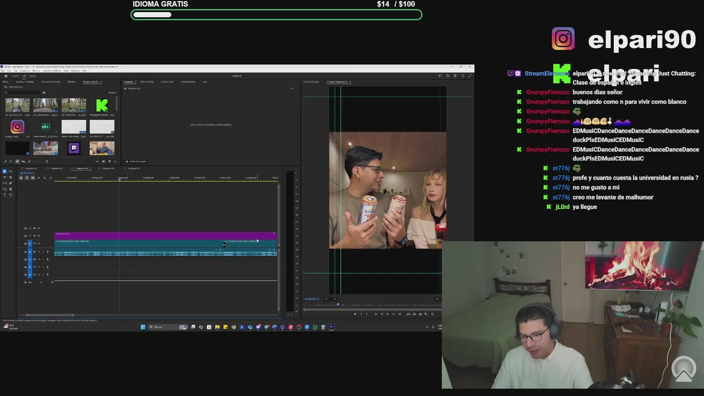704x396 pixels.
Task: Switch to the Source (no clips) monitor tab
Action: coord(311,81)
